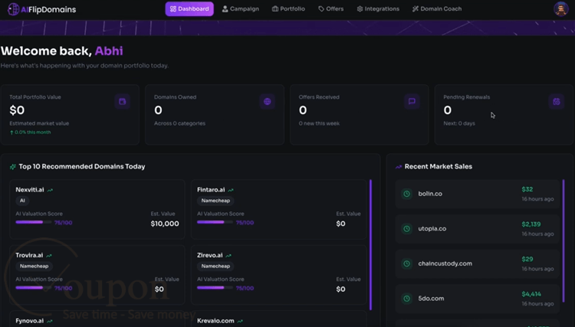Image resolution: width=575 pixels, height=327 pixels.
Task: Click the $4,414 sale price
Action: (531, 294)
